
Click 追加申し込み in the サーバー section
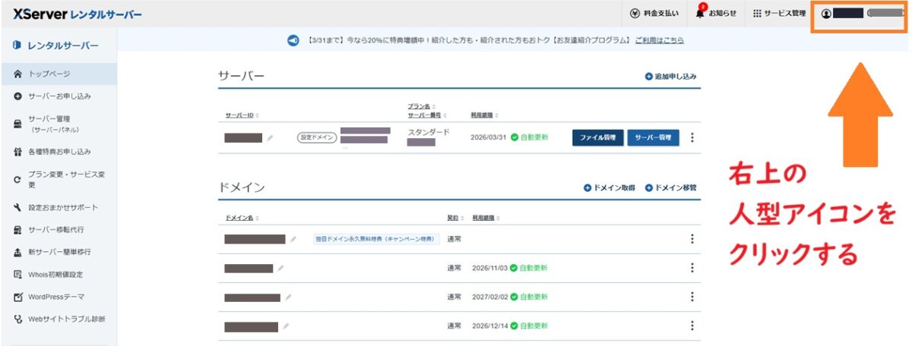(x=670, y=77)
